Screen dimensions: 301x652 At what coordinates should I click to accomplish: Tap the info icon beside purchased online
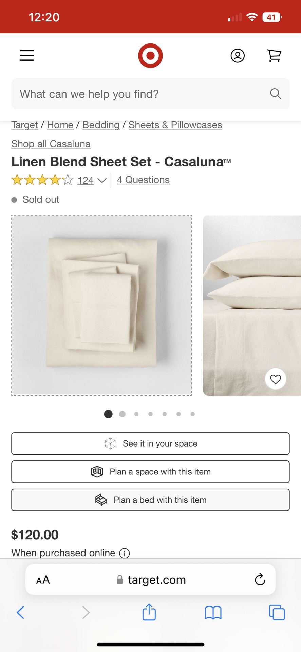[125, 553]
